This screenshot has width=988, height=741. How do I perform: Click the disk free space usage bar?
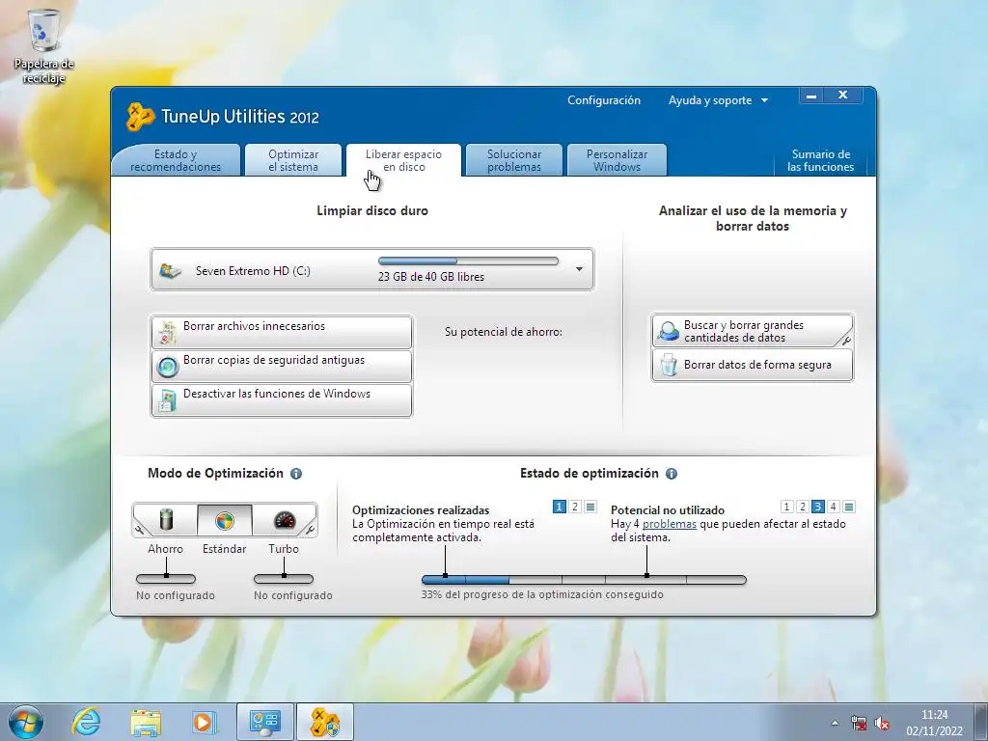468,261
